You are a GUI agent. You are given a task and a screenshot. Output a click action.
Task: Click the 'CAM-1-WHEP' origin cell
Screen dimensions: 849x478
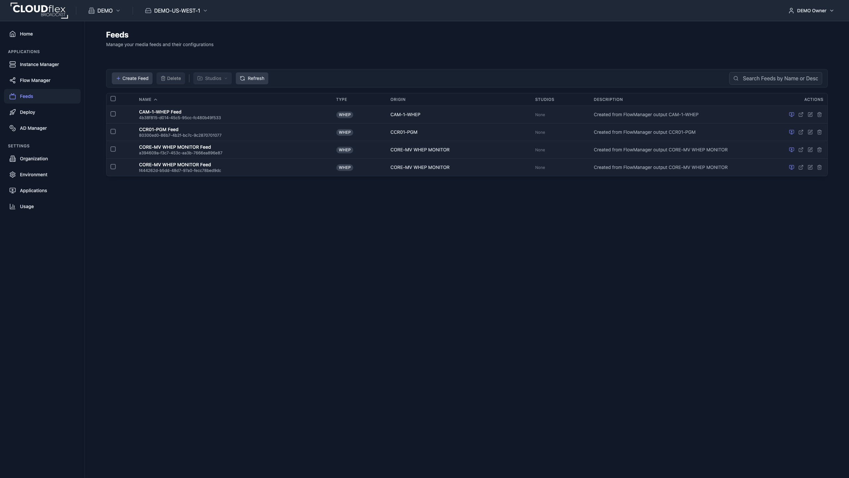405,115
